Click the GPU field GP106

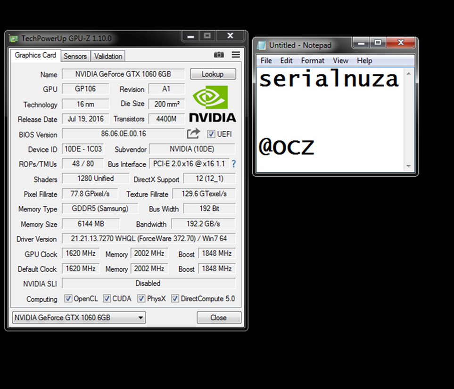(x=85, y=89)
